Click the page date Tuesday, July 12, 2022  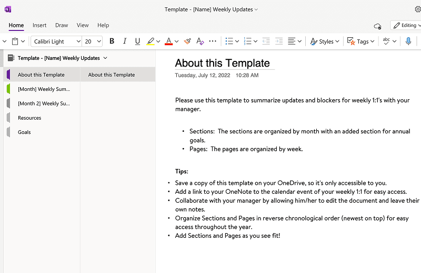point(203,75)
